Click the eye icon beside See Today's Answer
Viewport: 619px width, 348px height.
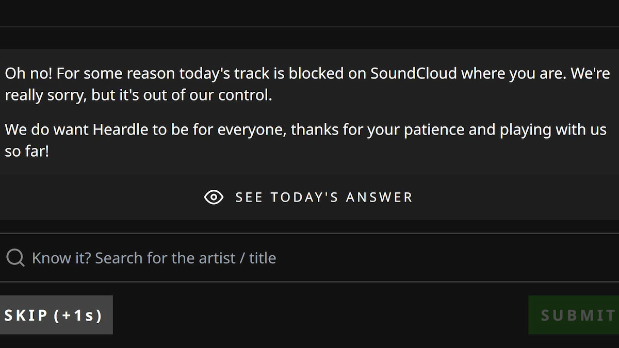click(214, 197)
